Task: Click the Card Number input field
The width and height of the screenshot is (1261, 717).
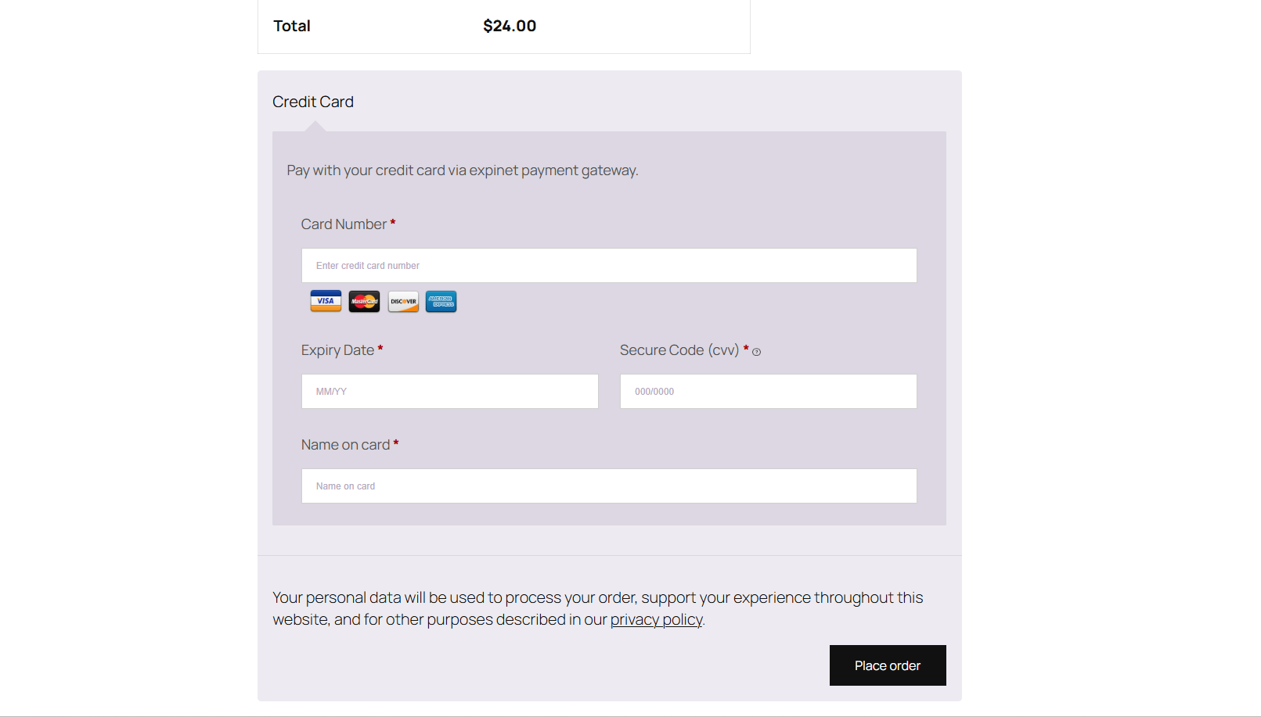Action: [x=609, y=265]
